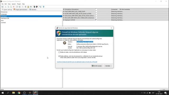The image size is (169, 95).
Task: Select Interfaces CBF in settings list
Action: click(5, 18)
